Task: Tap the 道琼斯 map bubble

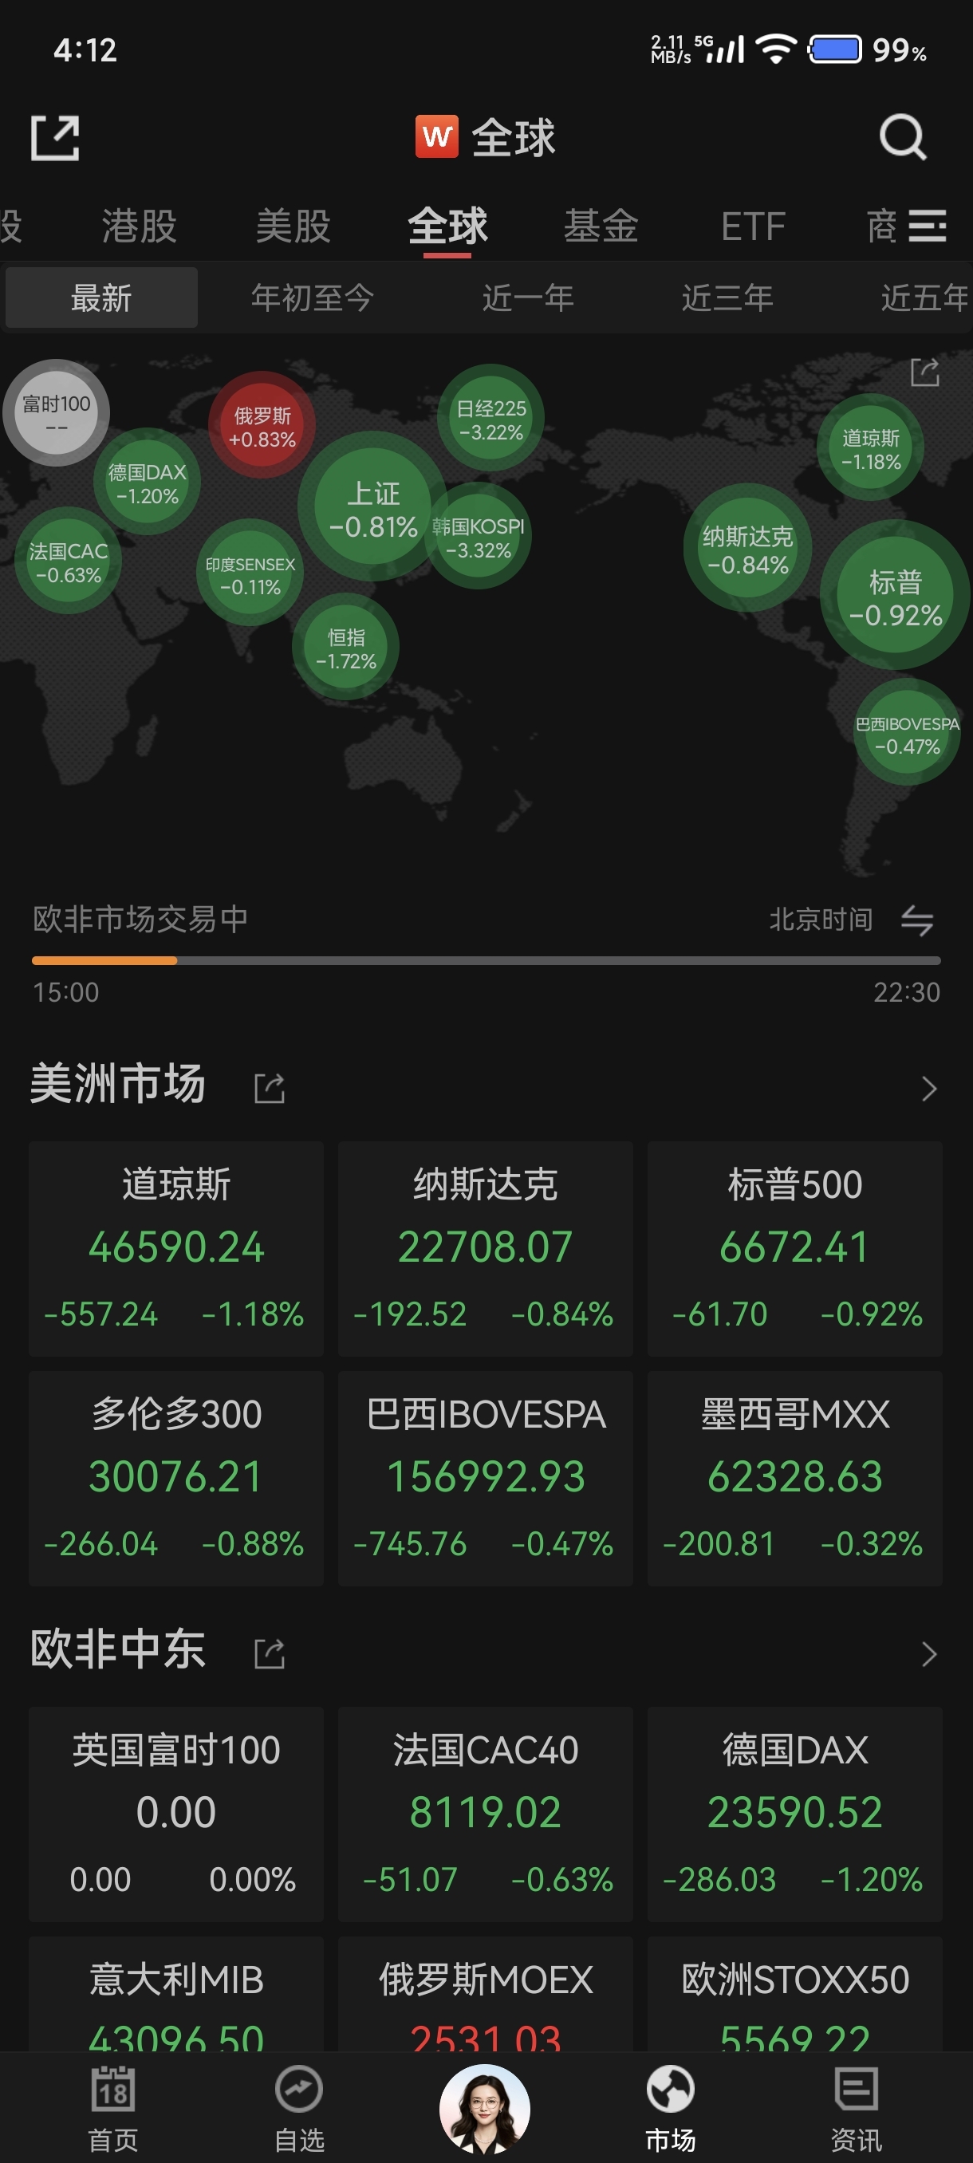Action: [871, 447]
